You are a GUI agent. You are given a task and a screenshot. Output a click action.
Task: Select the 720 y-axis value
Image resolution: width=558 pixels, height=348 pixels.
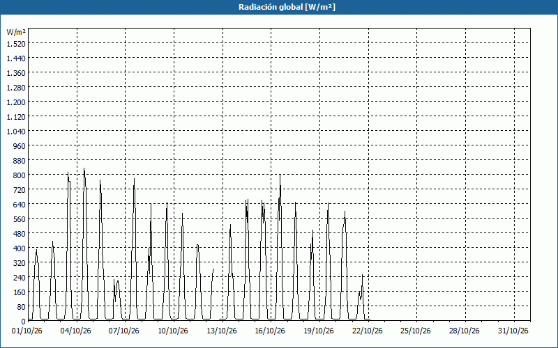(20, 190)
